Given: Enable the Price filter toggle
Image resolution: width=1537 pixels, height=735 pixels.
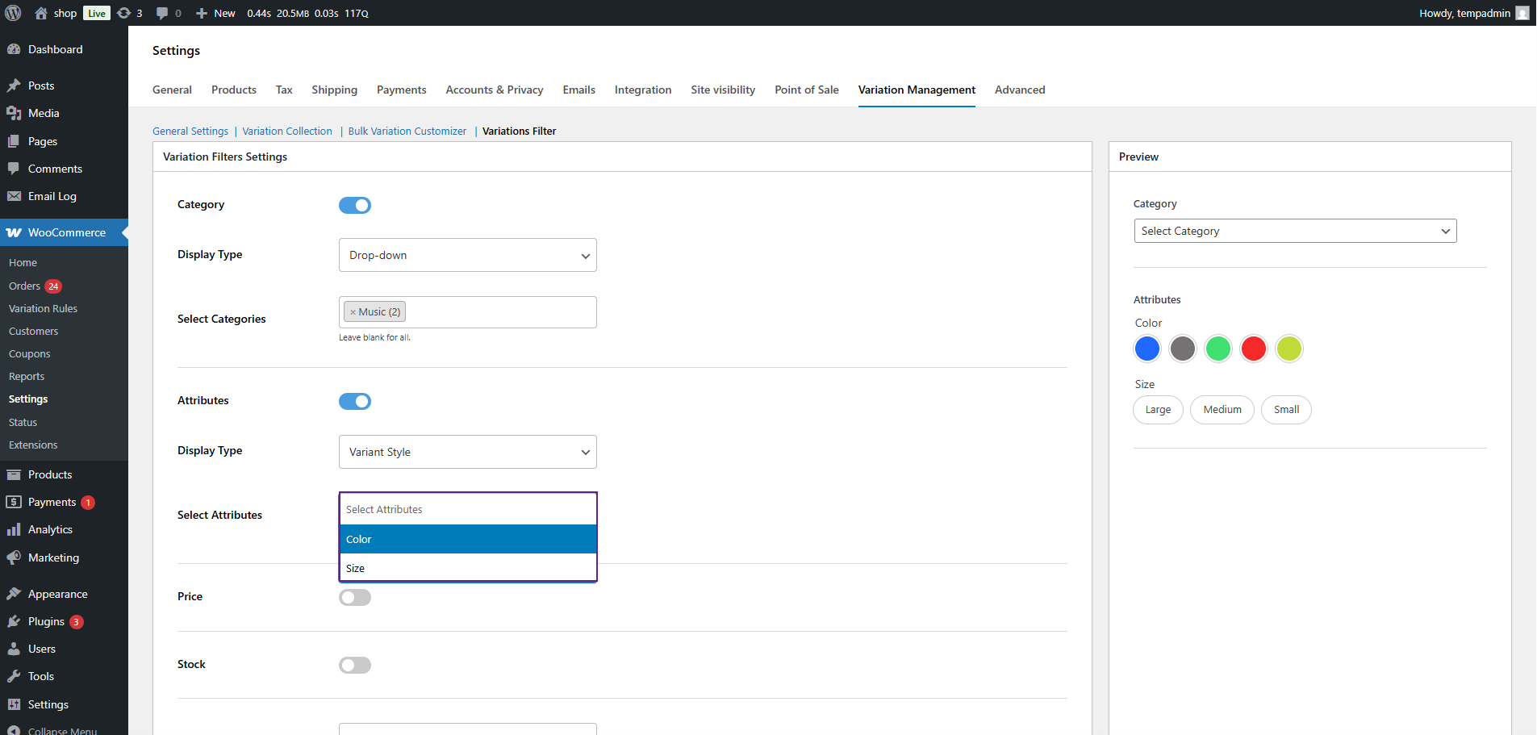Looking at the screenshot, I should pyautogui.click(x=355, y=597).
